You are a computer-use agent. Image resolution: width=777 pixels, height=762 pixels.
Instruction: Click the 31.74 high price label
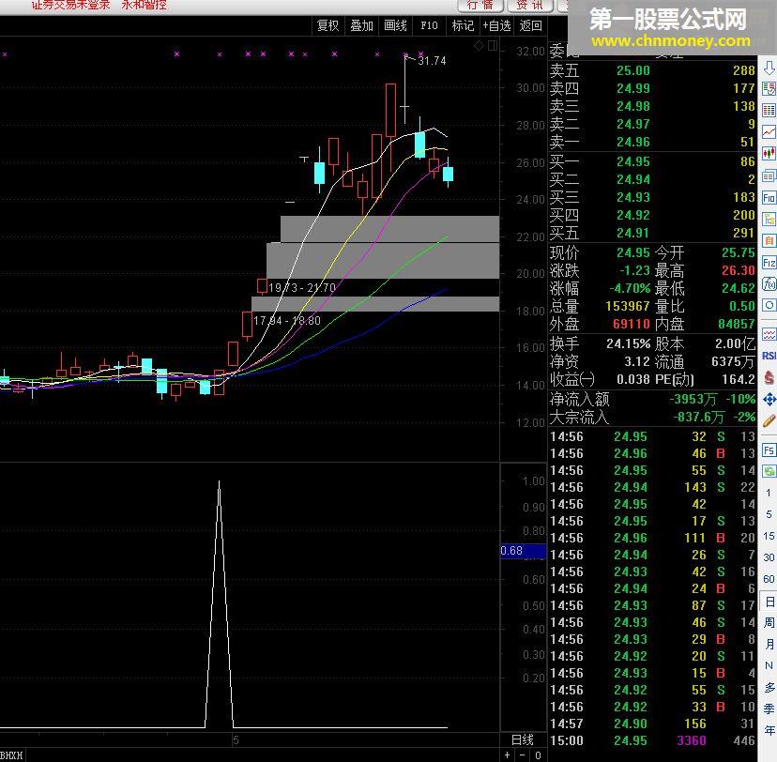click(x=432, y=61)
